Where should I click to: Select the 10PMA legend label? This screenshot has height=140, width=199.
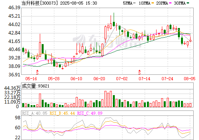(145, 3)
